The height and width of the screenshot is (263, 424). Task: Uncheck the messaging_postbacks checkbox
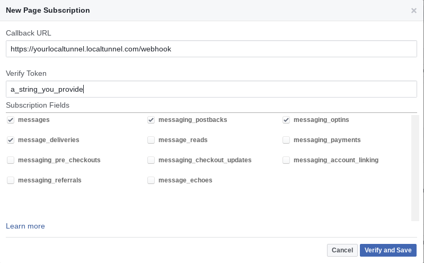(x=151, y=120)
